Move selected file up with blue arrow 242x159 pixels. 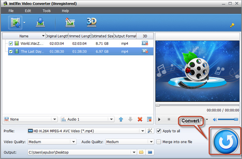tap(121, 119)
